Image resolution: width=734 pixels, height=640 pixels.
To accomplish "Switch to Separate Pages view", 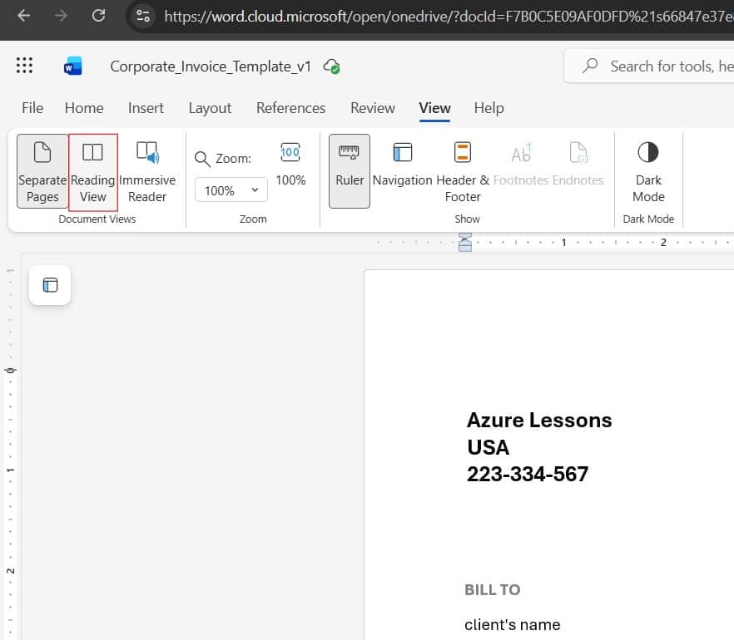I will pos(42,171).
